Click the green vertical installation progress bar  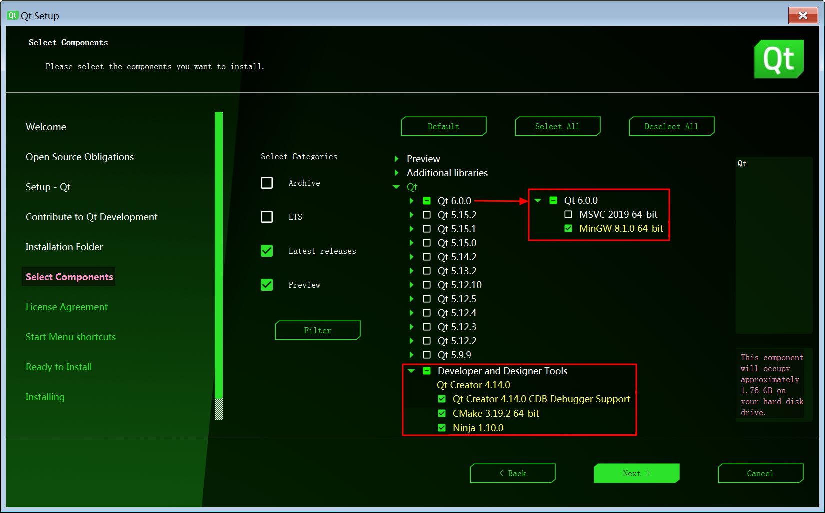219,265
